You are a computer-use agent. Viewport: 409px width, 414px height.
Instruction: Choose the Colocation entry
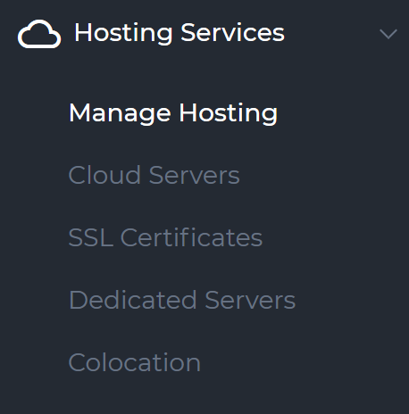pos(135,362)
